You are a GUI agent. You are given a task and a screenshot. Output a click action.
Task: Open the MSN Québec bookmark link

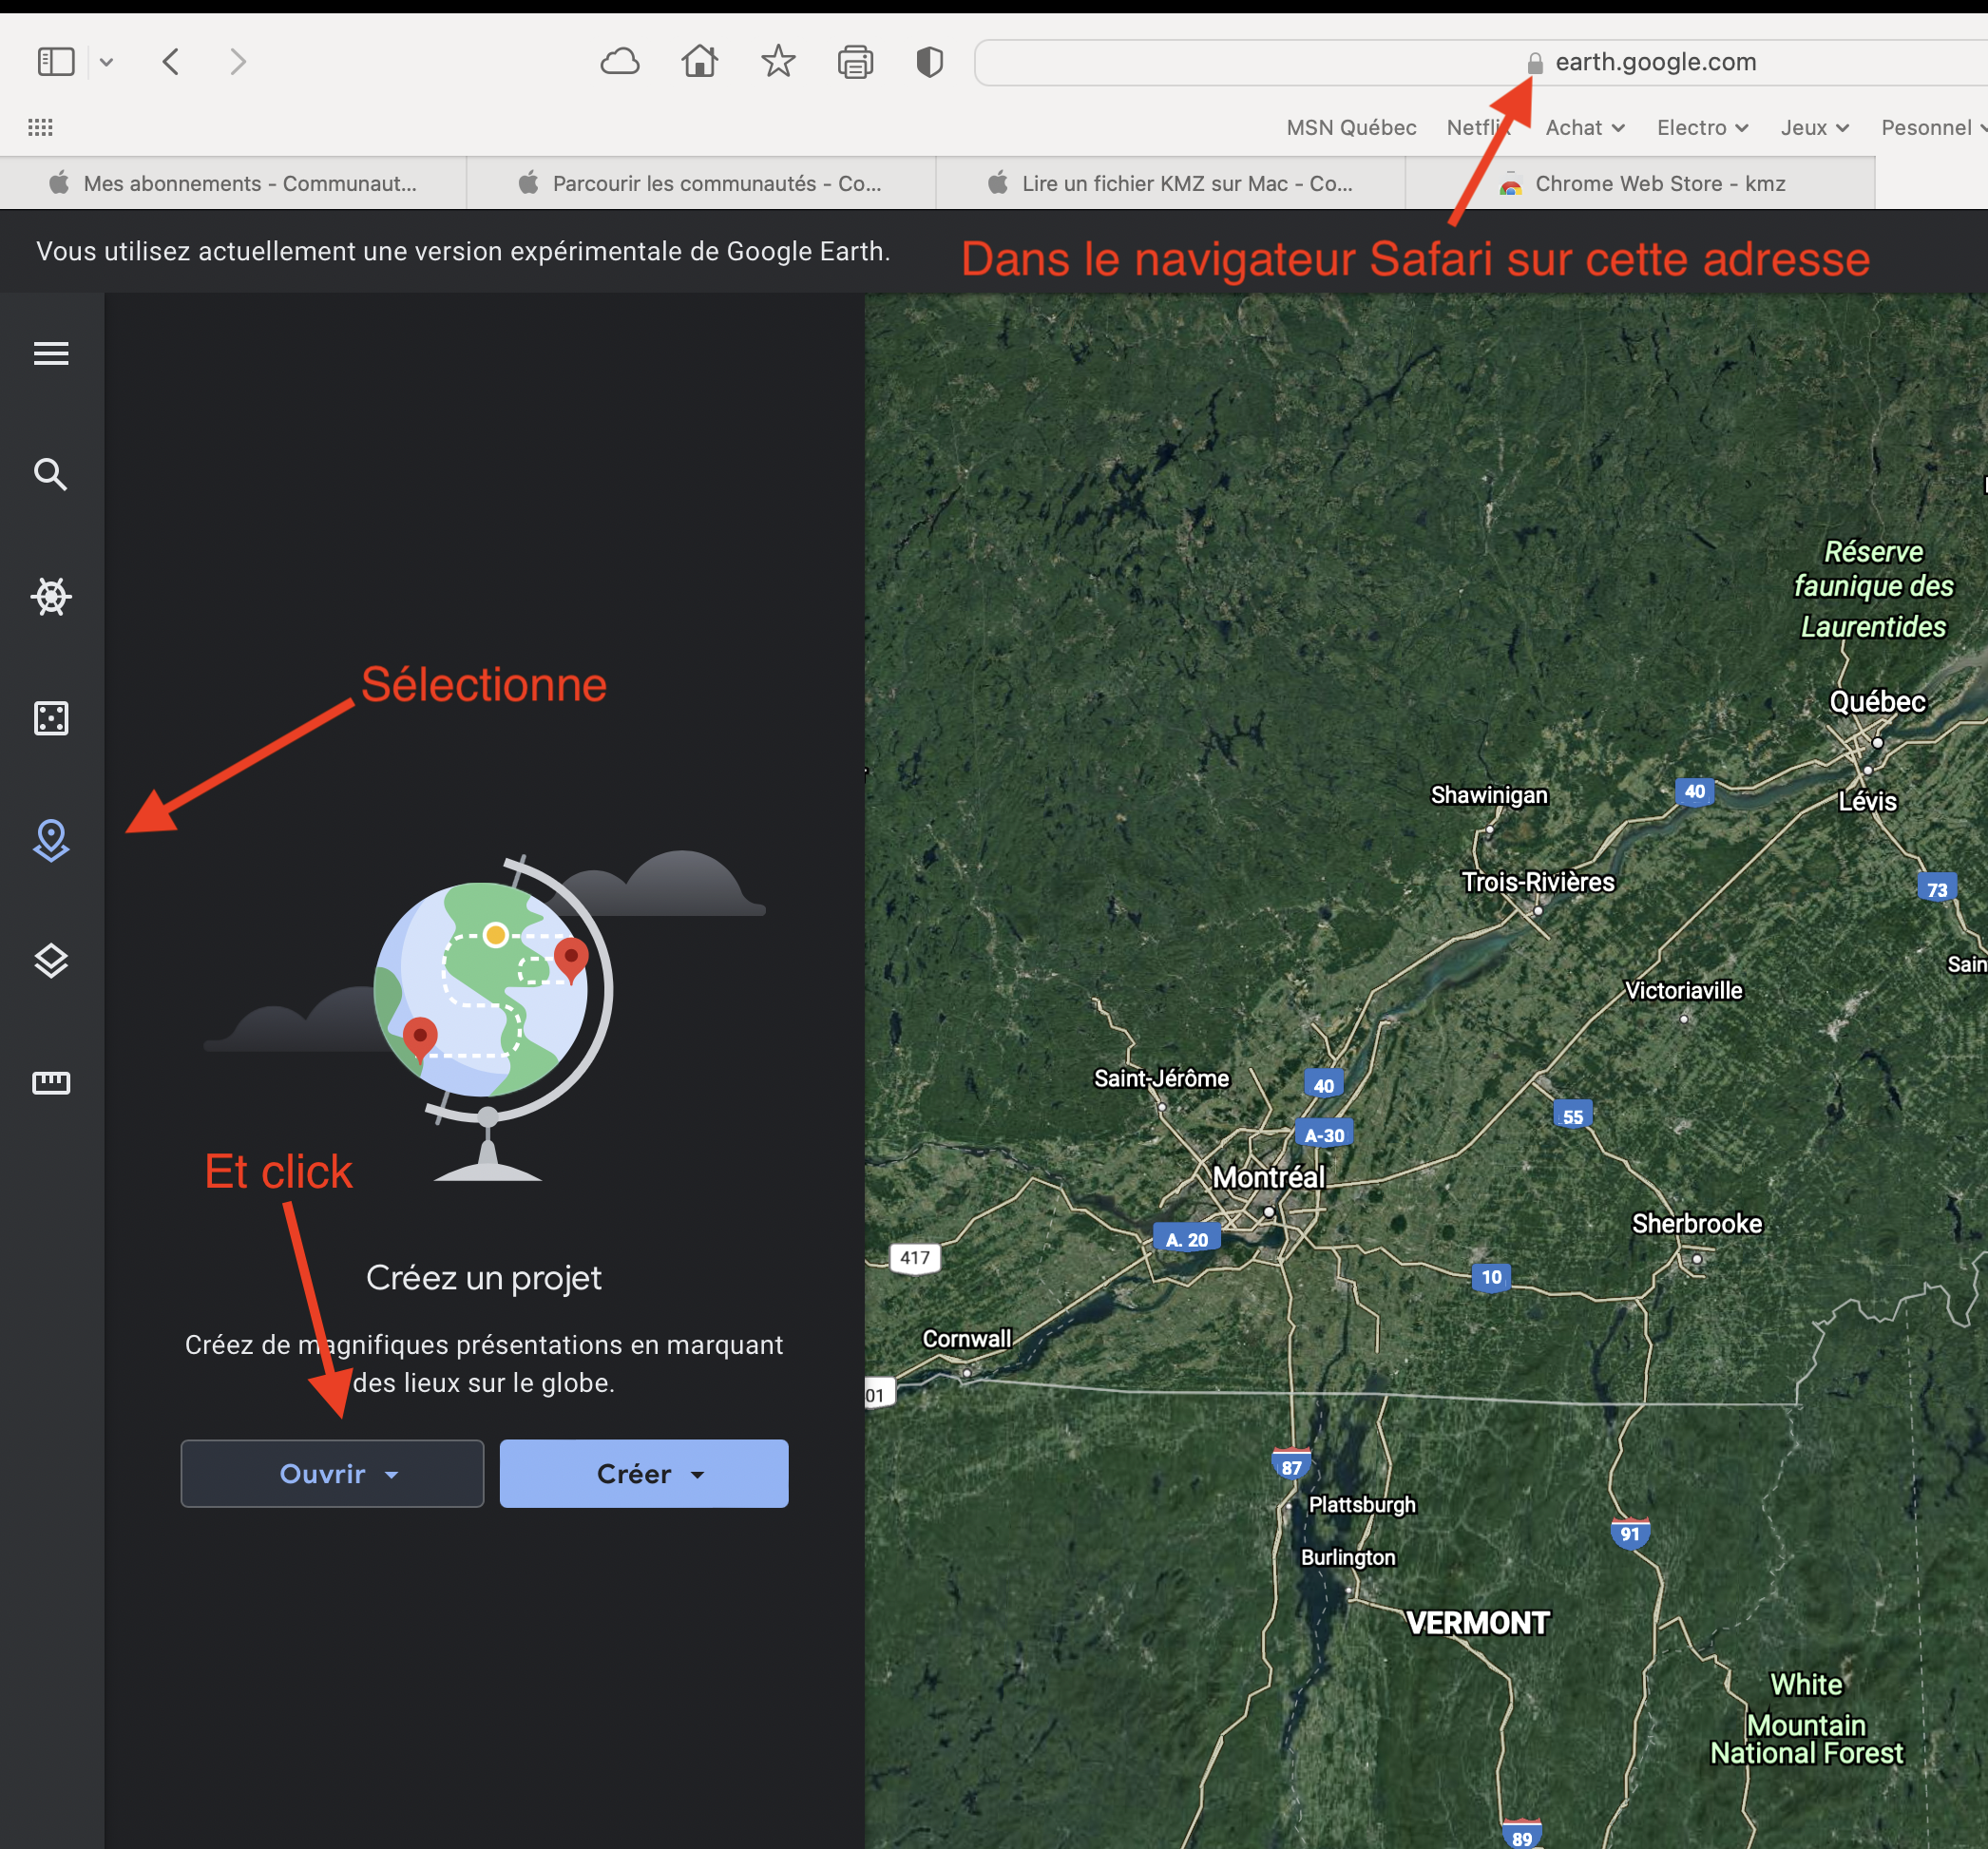pyautogui.click(x=1351, y=128)
